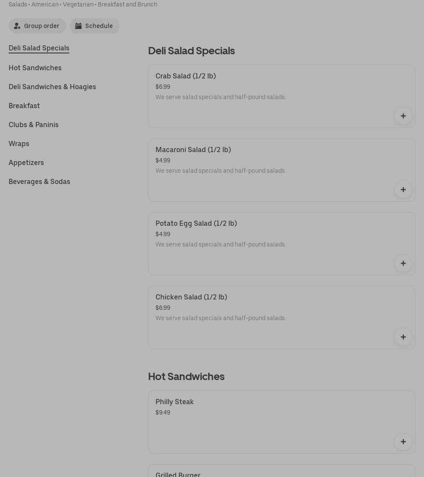Add Philly Steak with its plus icon

coord(403,442)
